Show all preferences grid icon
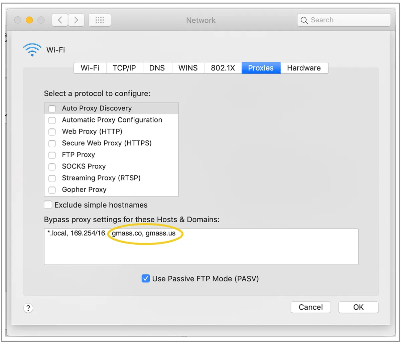This screenshot has height=348, width=401. (100, 20)
